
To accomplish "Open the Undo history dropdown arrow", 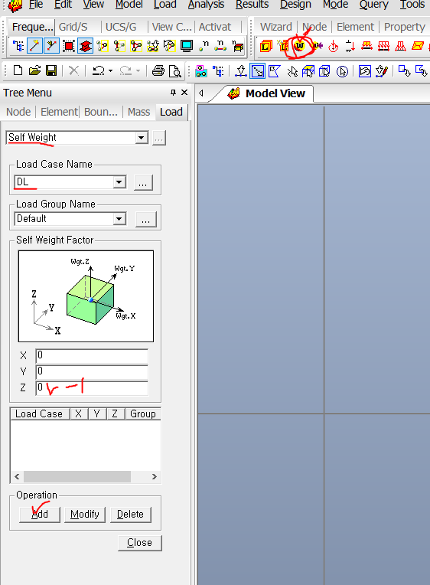I will [x=111, y=70].
